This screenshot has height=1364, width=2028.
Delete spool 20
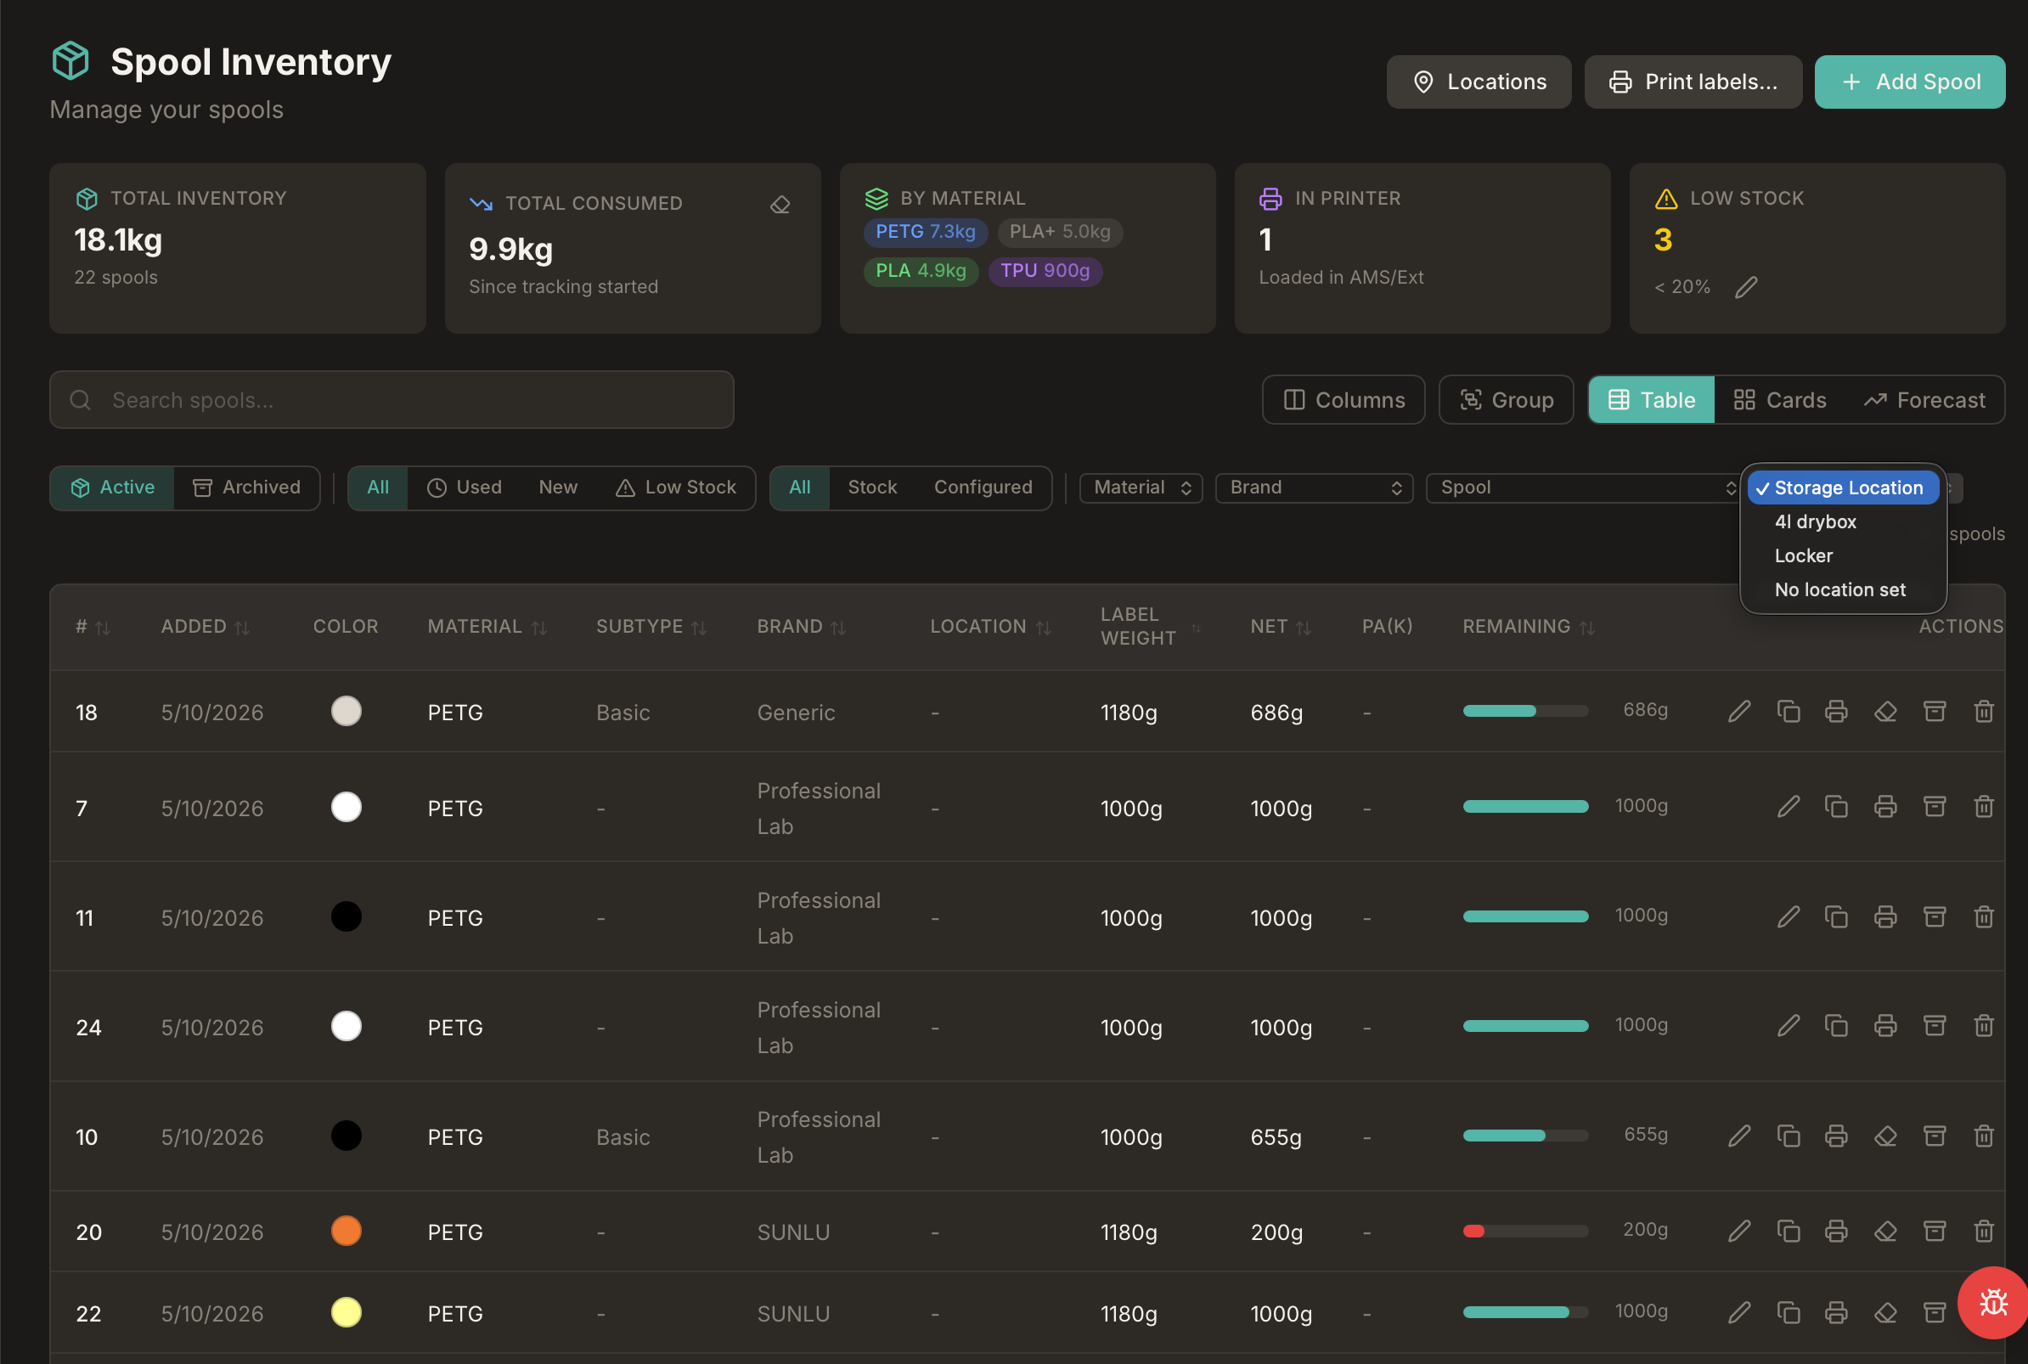click(x=1984, y=1231)
